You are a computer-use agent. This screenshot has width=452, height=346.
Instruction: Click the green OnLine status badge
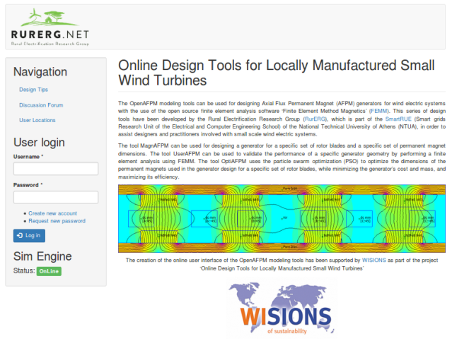[x=49, y=271]
